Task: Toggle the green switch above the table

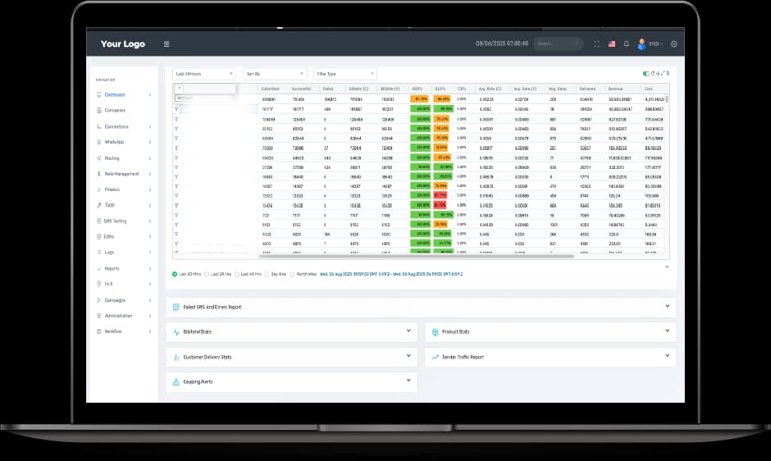Action: tap(646, 74)
